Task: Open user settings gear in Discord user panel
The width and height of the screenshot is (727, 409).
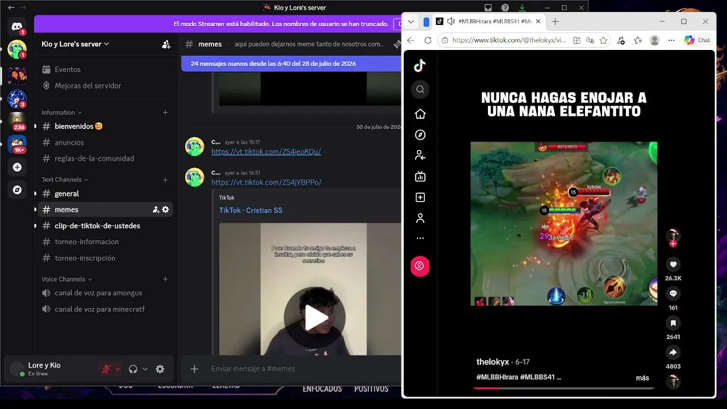Action: (x=160, y=369)
